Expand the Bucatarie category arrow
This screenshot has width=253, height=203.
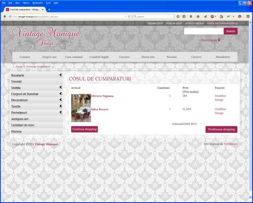(61, 75)
